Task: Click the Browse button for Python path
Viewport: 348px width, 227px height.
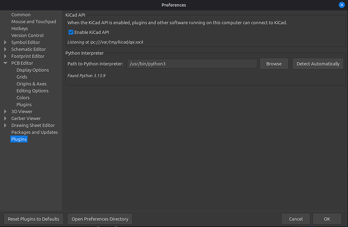Action: tap(274, 64)
